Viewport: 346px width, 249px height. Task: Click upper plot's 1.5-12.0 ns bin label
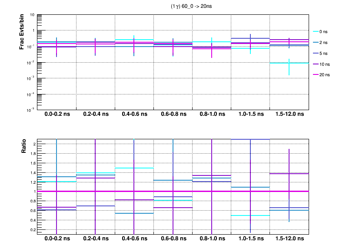point(289,114)
